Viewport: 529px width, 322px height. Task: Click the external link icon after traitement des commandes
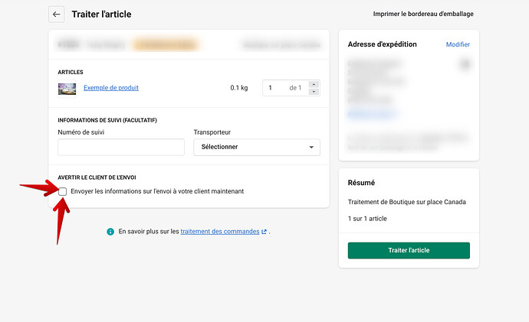pos(264,231)
